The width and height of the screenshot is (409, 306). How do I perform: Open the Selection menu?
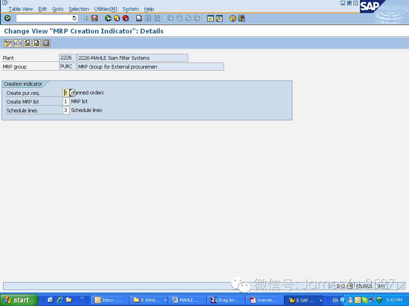(x=79, y=9)
